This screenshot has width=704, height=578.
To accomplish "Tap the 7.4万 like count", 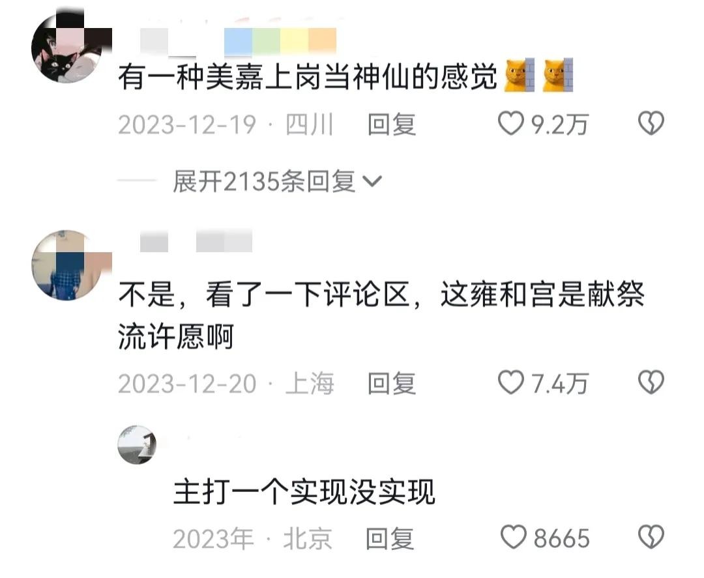I will [x=559, y=384].
